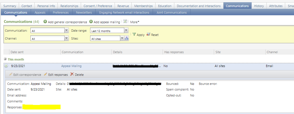Click the Edit responses button label
Screen dimensions: 294x114
(x=58, y=75)
